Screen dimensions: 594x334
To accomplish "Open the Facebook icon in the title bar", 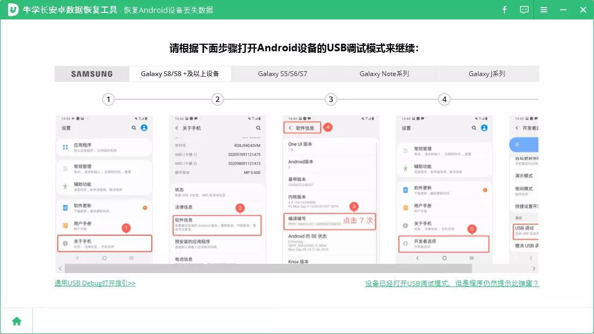I will click(504, 9).
